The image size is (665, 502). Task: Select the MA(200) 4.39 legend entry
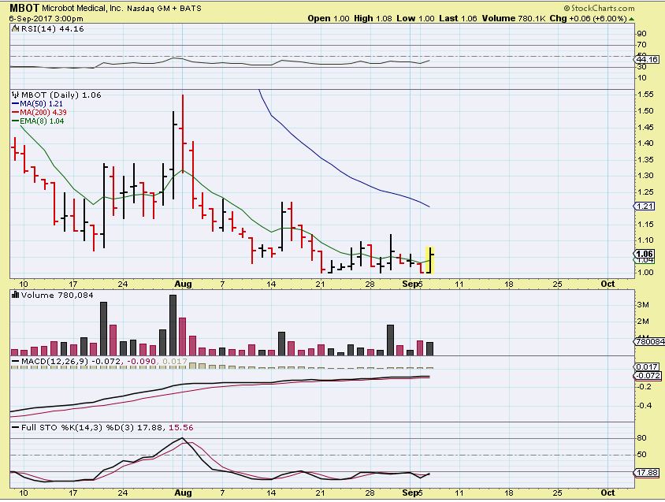[x=39, y=113]
